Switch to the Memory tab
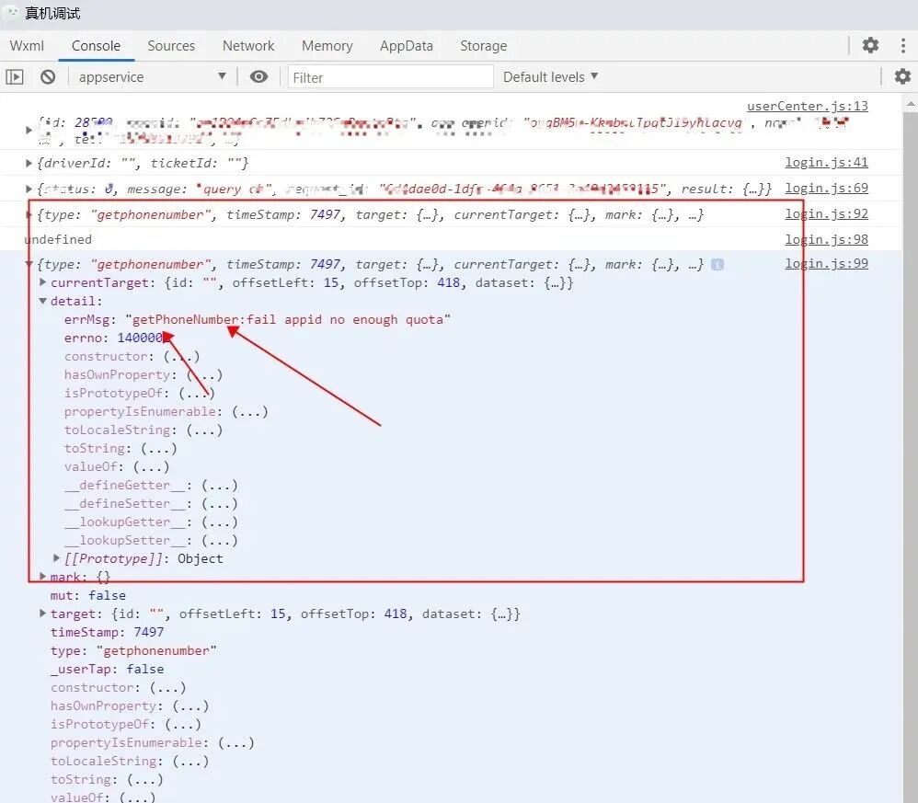918x803 pixels. pos(327,46)
